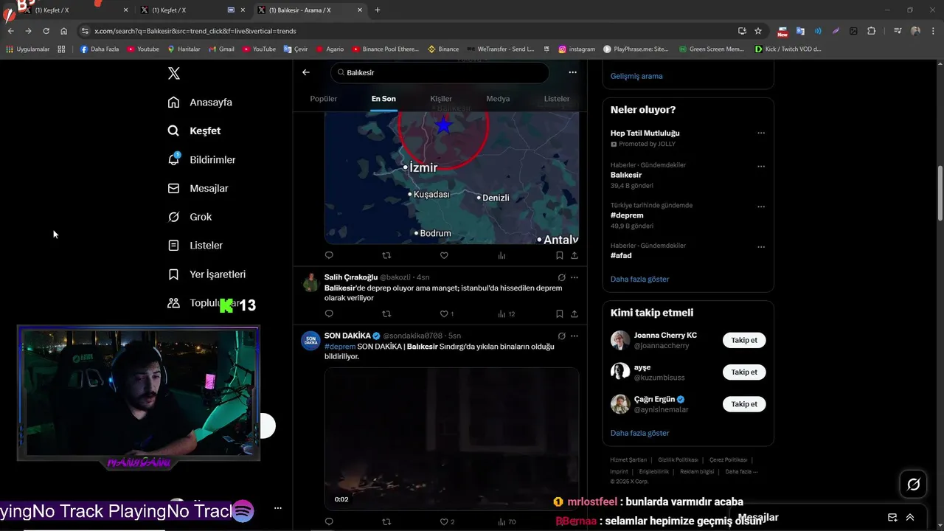Open the X logo home link
The image size is (944, 531).
coord(173,73)
